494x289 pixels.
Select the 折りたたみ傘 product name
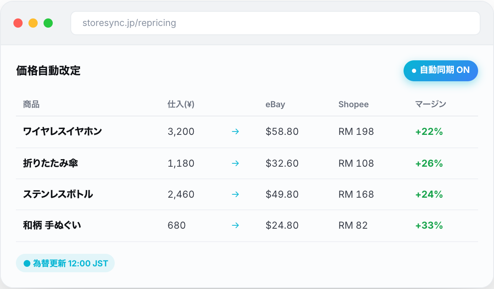[50, 163]
